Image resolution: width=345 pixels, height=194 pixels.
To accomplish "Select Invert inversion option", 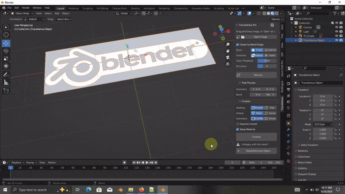I will 270,56.
